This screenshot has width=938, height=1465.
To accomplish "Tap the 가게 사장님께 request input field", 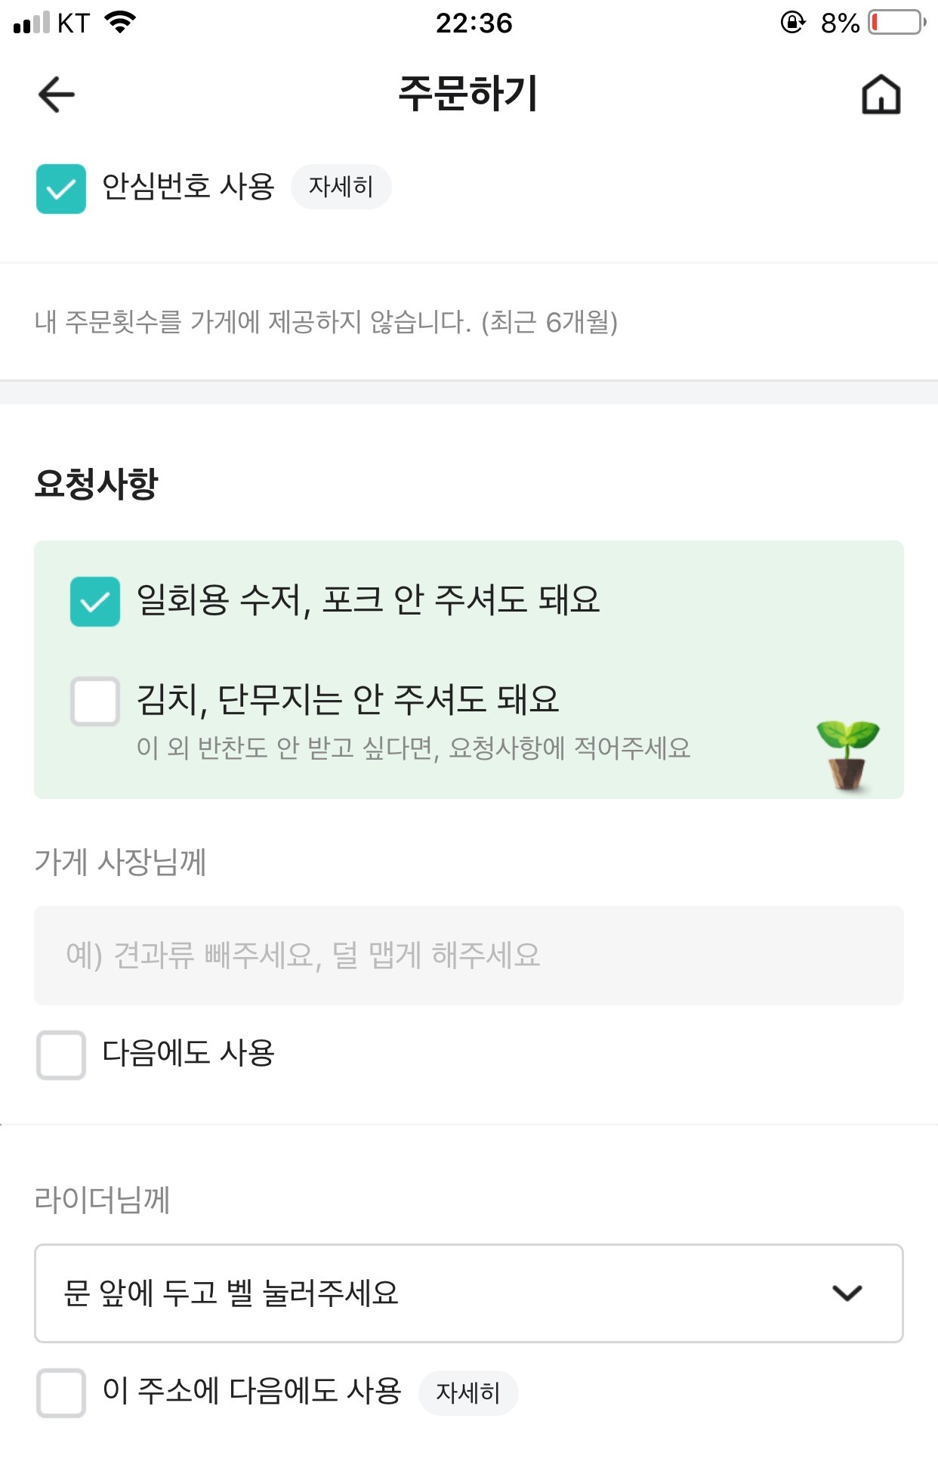I will point(468,956).
